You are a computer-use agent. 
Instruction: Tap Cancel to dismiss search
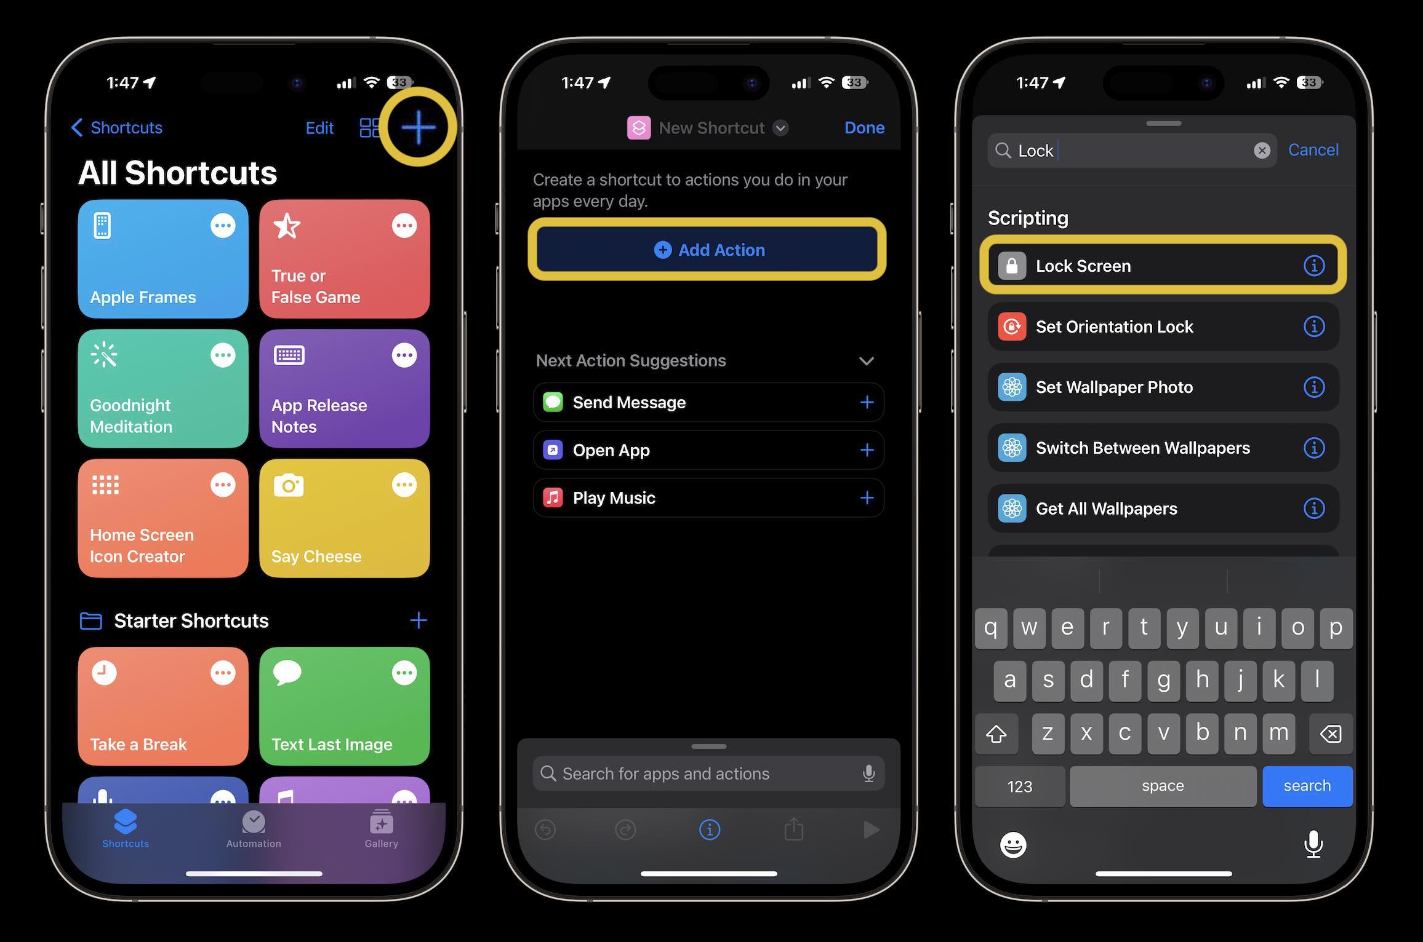tap(1313, 149)
